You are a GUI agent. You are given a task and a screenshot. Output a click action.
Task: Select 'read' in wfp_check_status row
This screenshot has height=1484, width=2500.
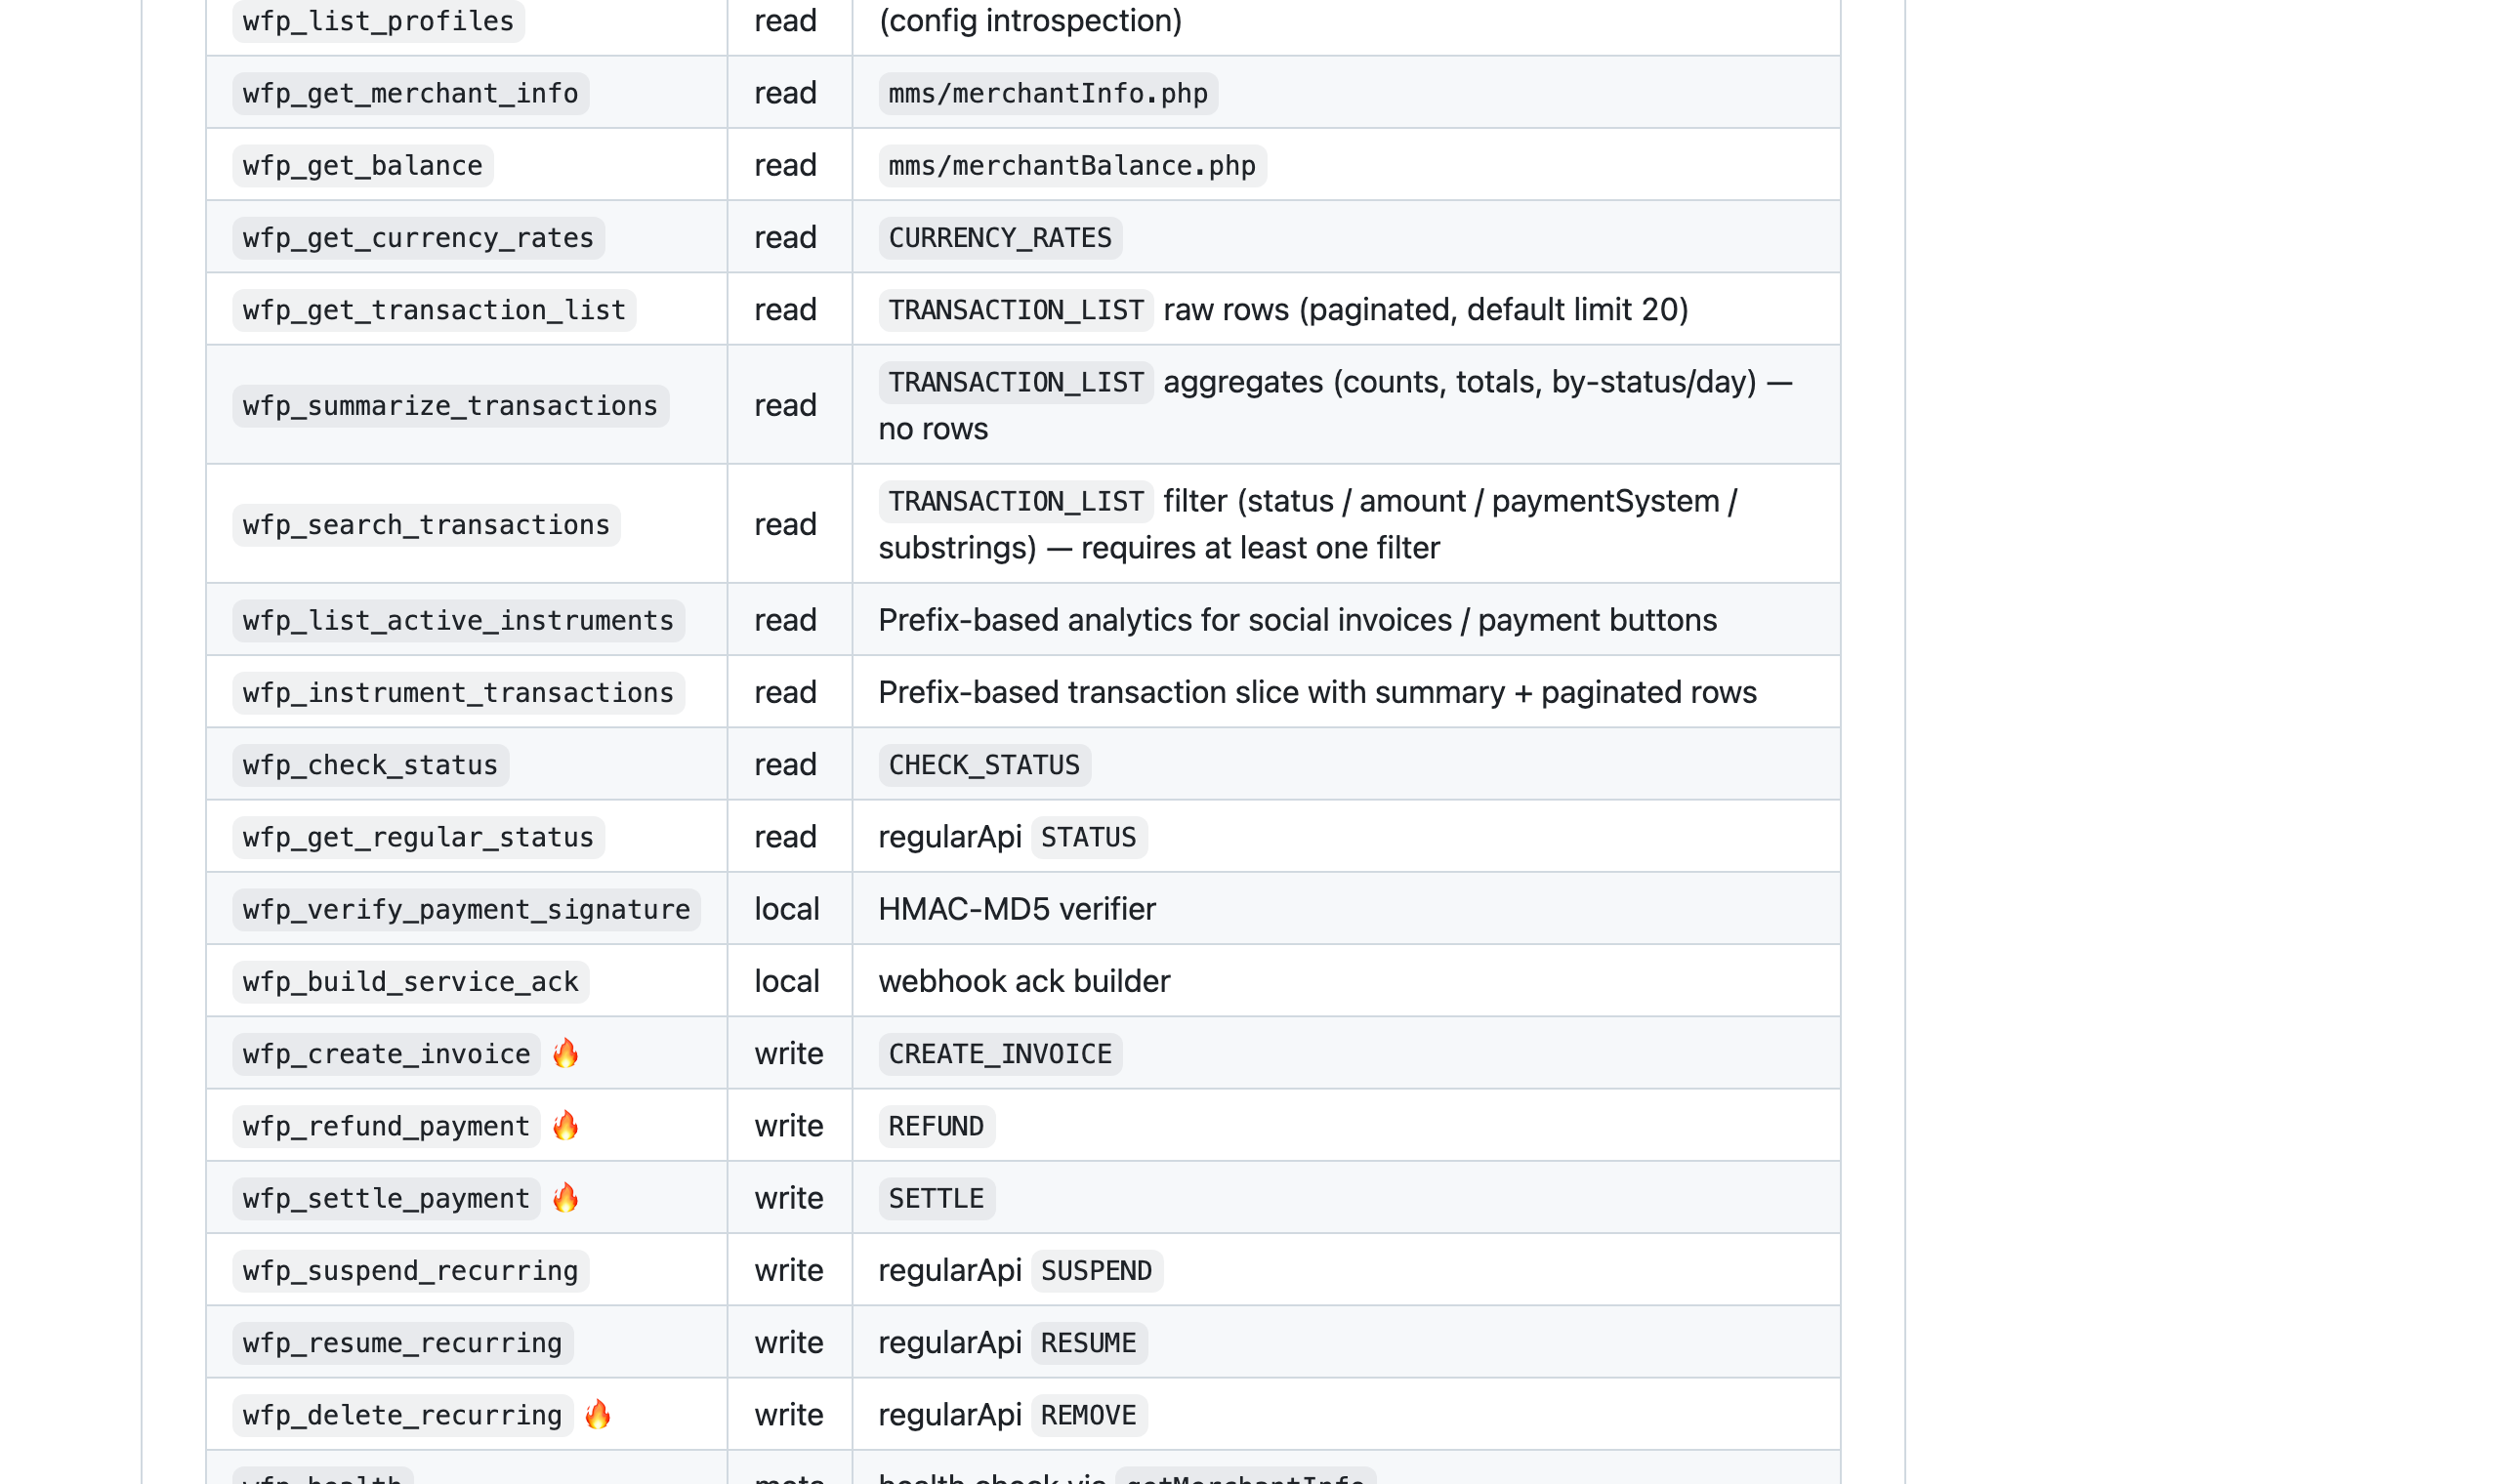[785, 764]
